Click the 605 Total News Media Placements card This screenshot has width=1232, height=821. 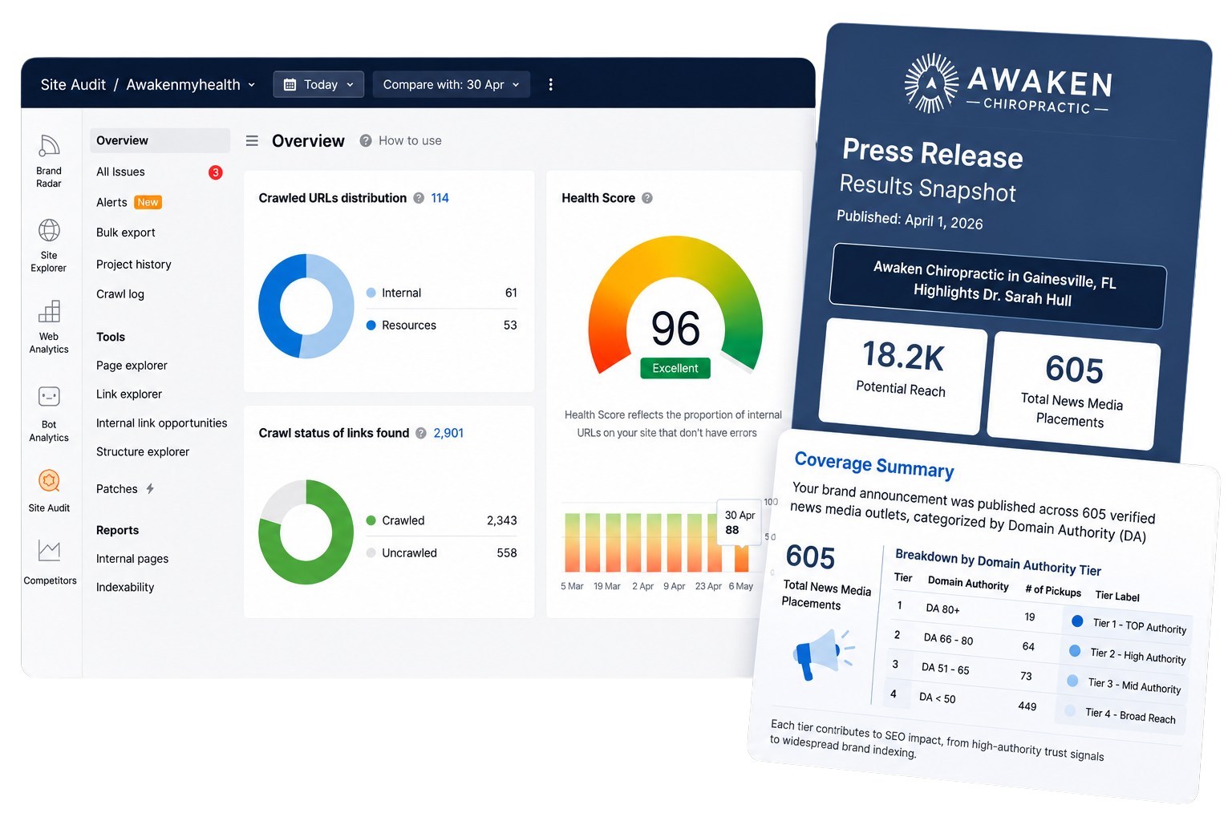(x=1073, y=390)
